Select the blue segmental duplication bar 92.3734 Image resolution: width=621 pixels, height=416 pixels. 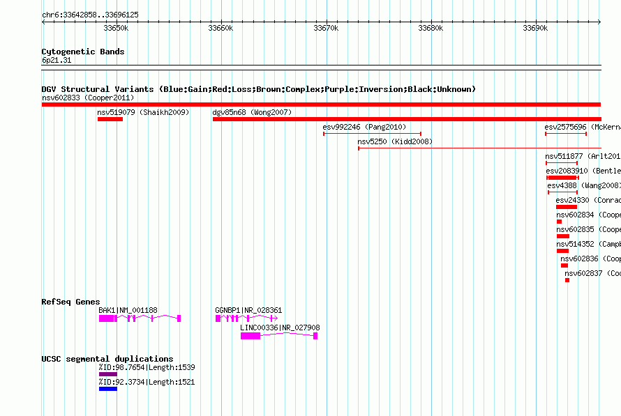point(108,389)
